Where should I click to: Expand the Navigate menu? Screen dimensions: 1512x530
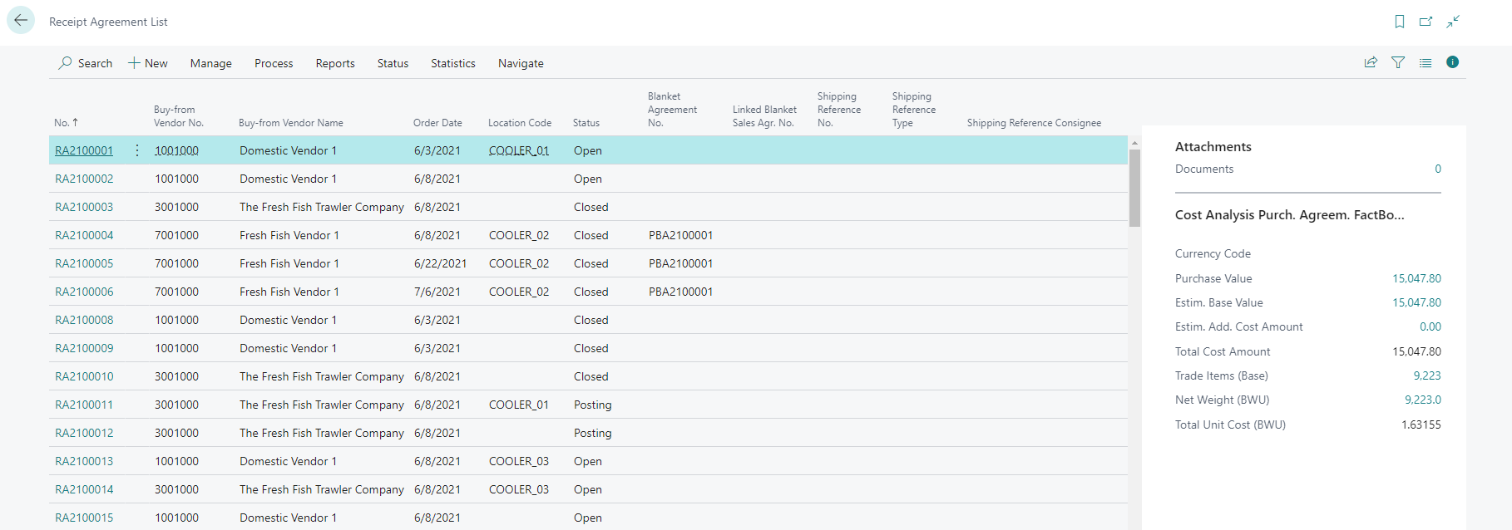[x=521, y=63]
